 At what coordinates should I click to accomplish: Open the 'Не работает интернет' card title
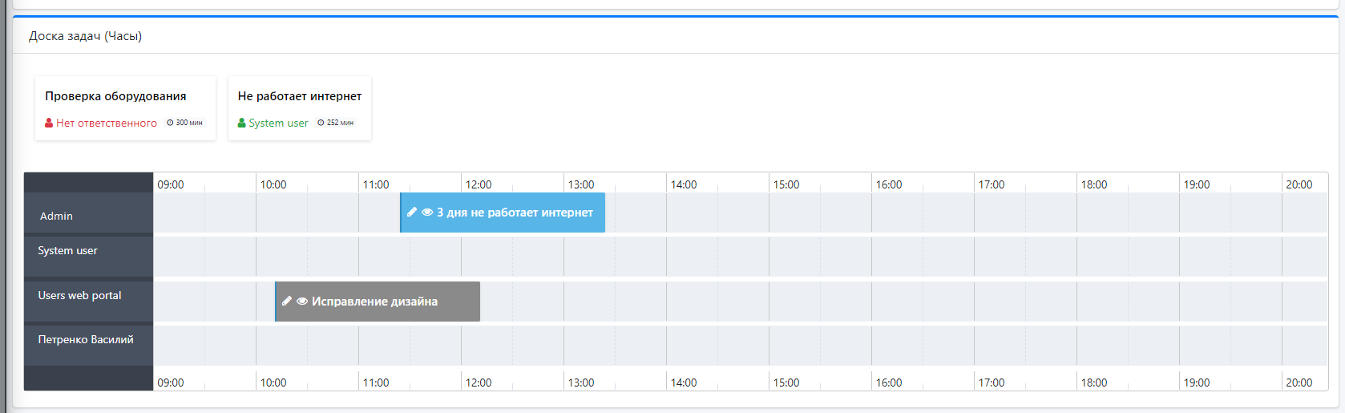[299, 96]
